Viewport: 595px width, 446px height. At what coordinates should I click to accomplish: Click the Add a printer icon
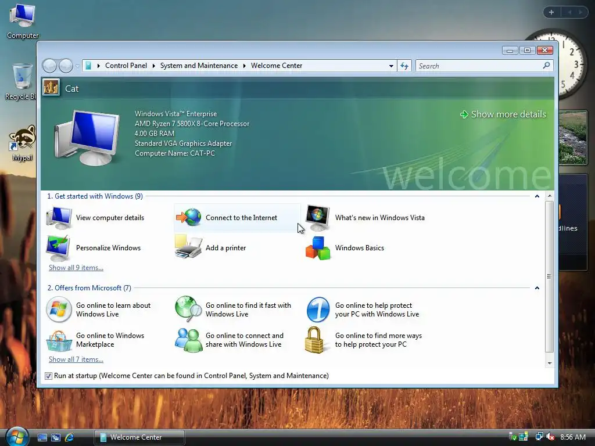tap(188, 247)
